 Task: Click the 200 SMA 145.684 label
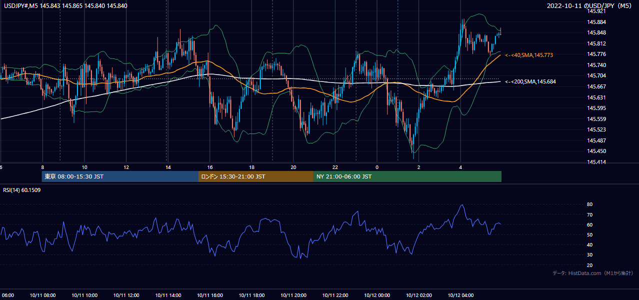point(530,81)
